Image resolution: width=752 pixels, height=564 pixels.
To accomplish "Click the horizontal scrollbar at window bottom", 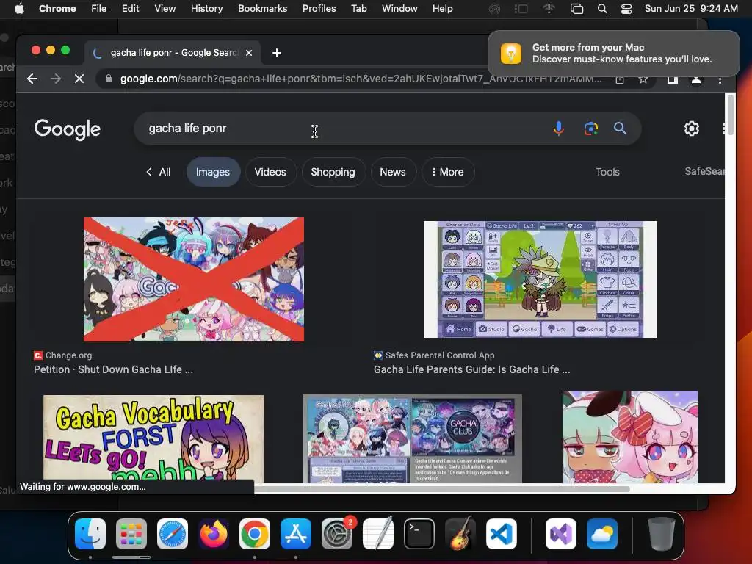I will tap(441, 489).
